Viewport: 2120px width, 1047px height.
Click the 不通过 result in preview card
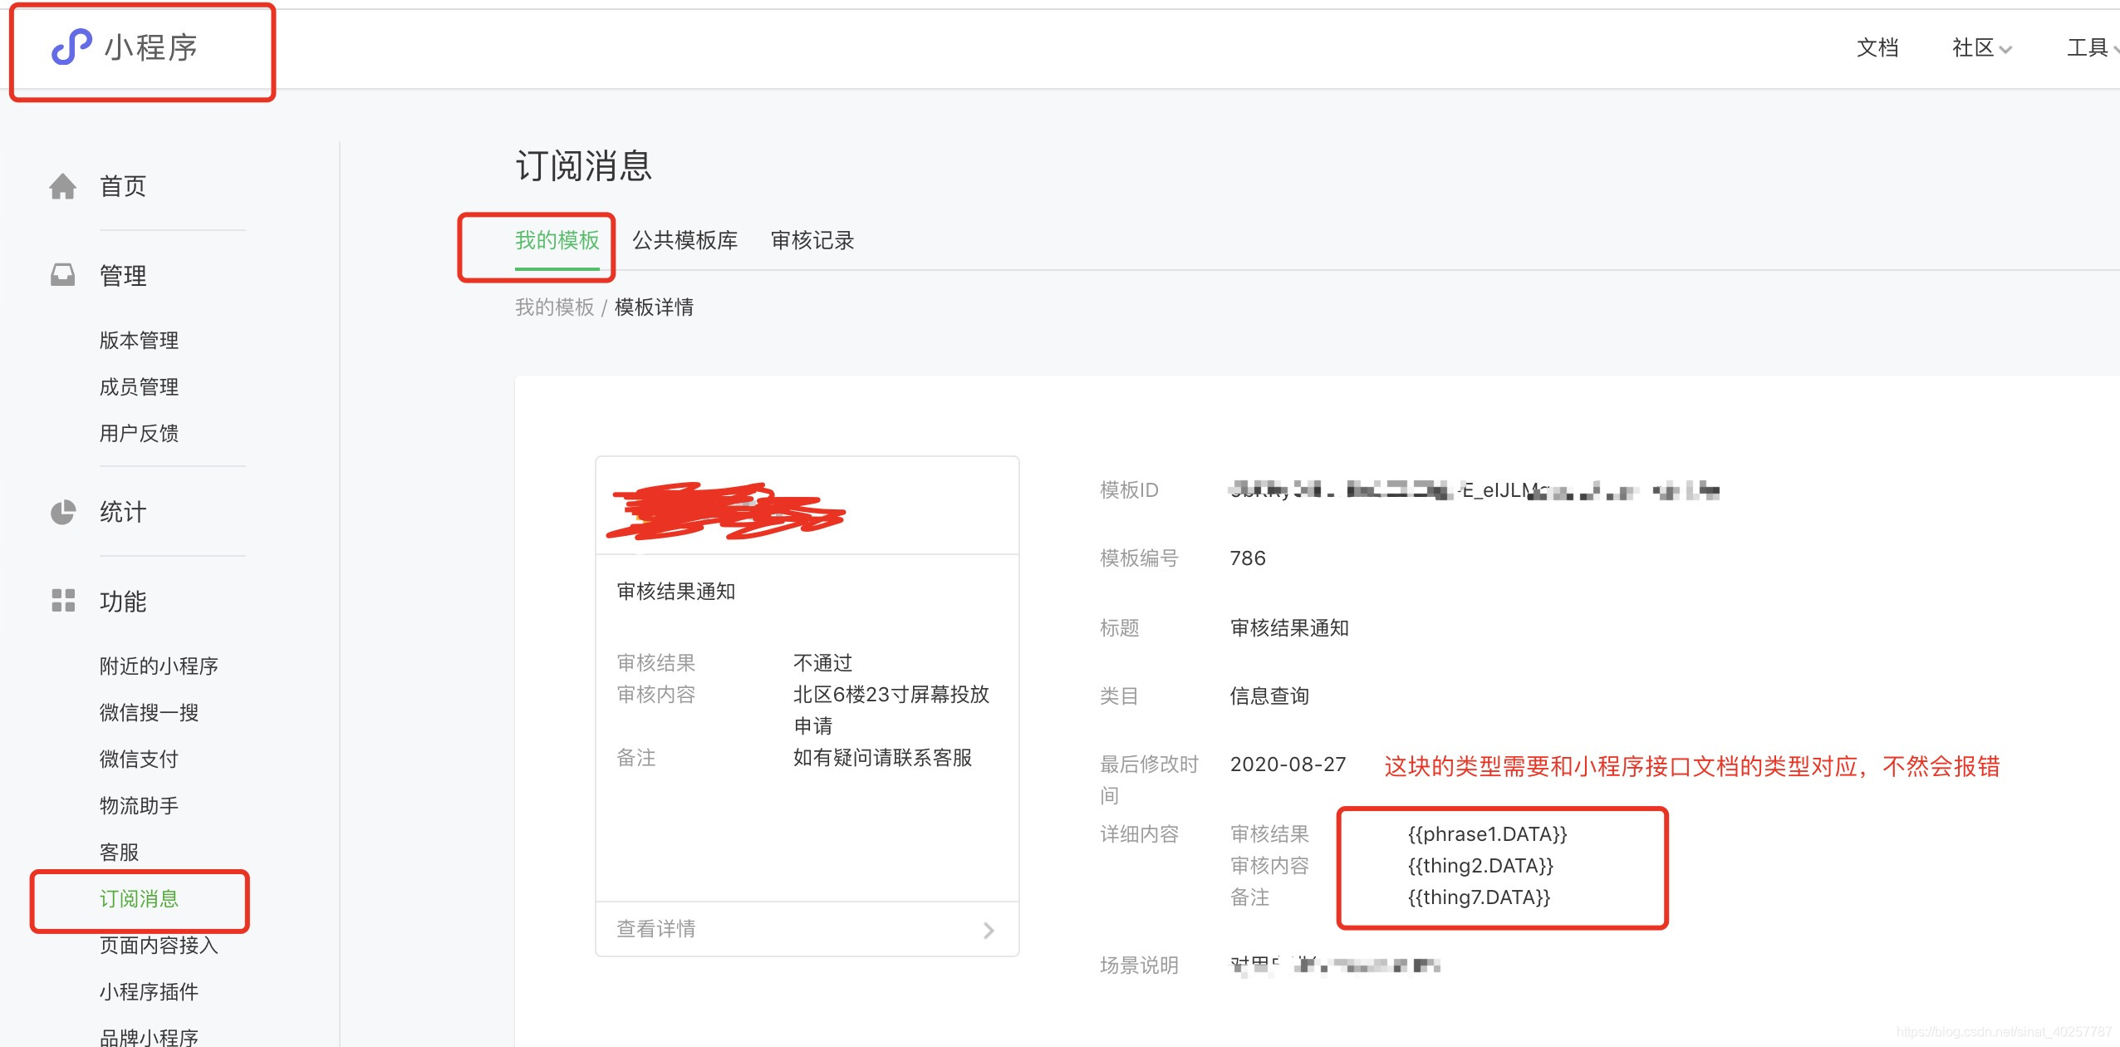[822, 662]
